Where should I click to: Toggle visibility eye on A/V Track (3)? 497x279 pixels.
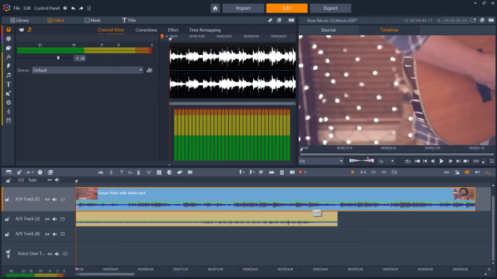tap(47, 219)
